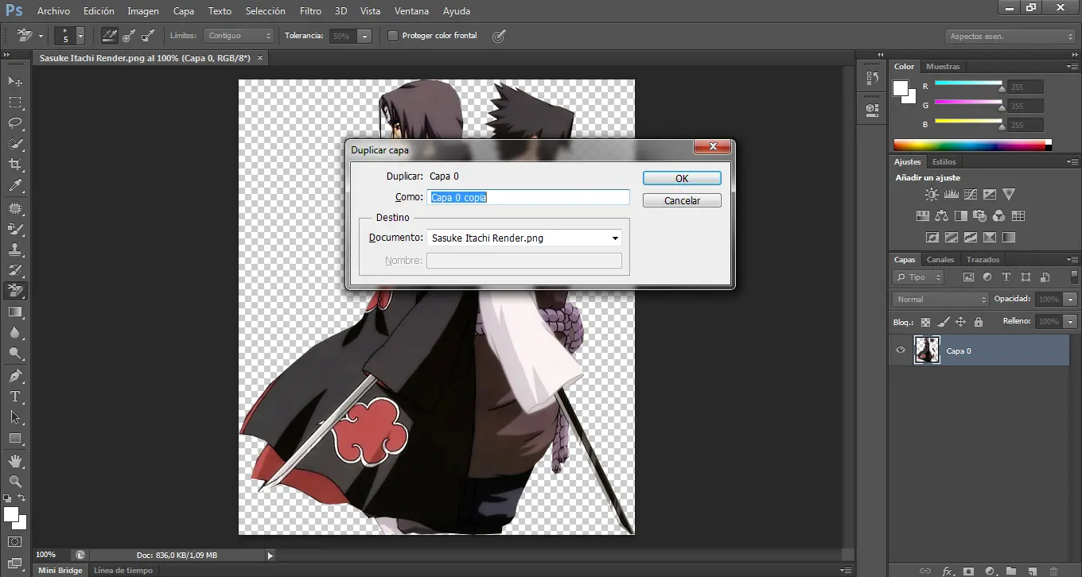Delete layer using the trash icon

[1053, 571]
